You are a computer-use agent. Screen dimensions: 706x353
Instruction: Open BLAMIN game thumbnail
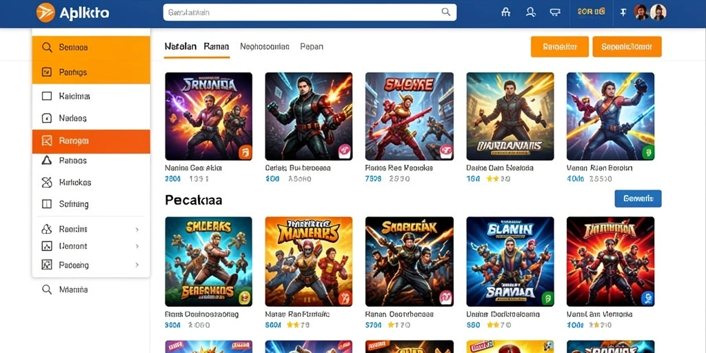(x=510, y=261)
